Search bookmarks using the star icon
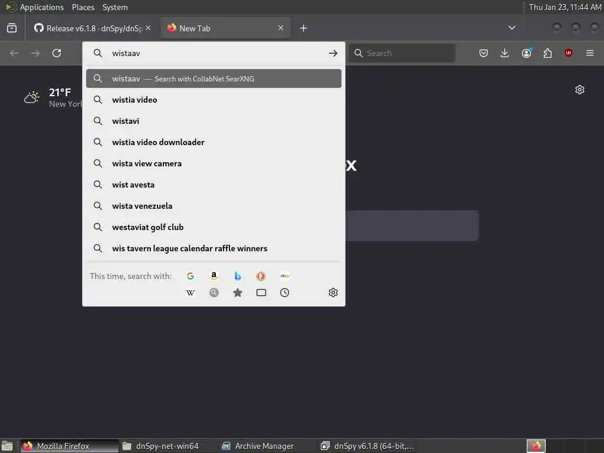Screen dimensions: 604x453 coord(237,293)
